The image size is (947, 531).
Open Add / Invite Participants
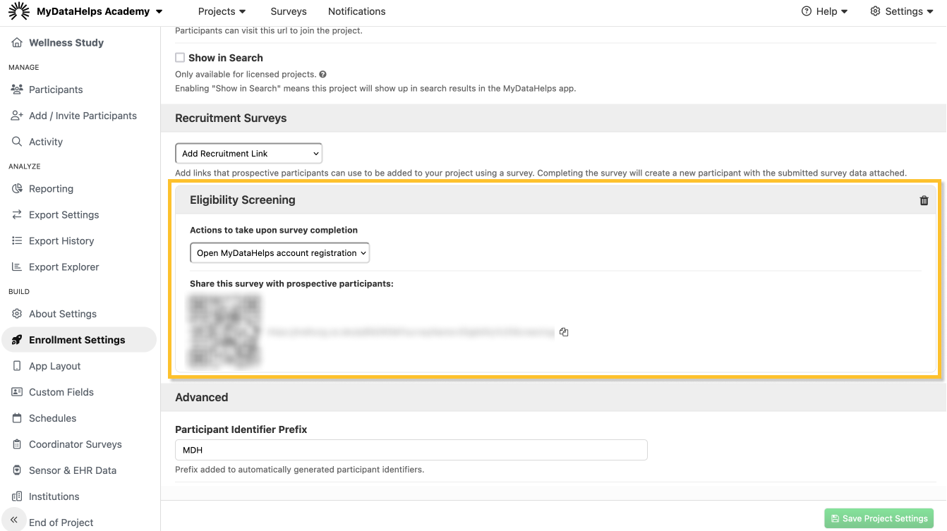[83, 116]
